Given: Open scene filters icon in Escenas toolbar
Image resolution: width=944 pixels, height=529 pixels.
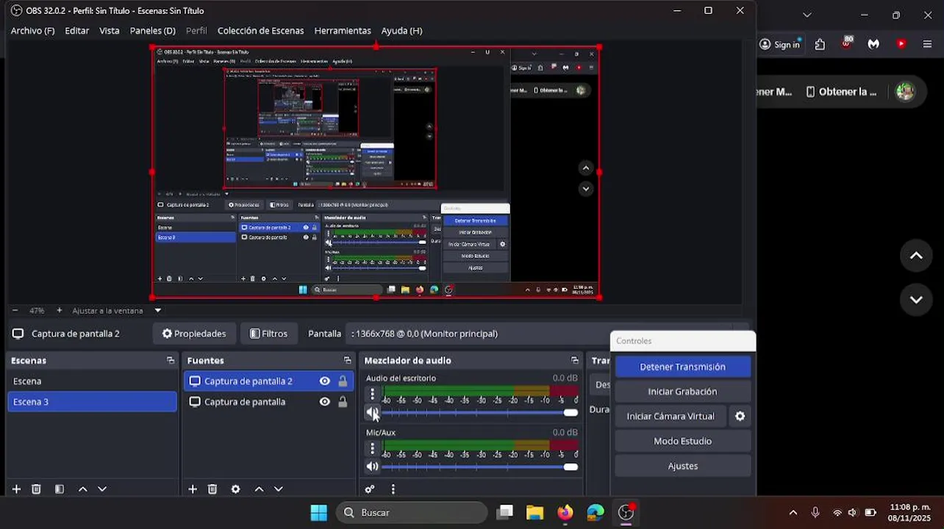Looking at the screenshot, I should click(60, 489).
